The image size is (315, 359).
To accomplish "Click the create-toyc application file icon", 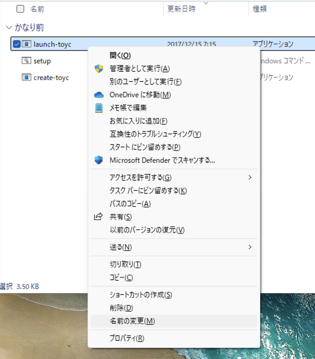I will [26, 77].
